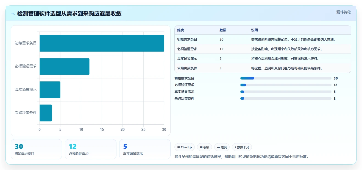Select the 进度 tag chip

click(222, 147)
